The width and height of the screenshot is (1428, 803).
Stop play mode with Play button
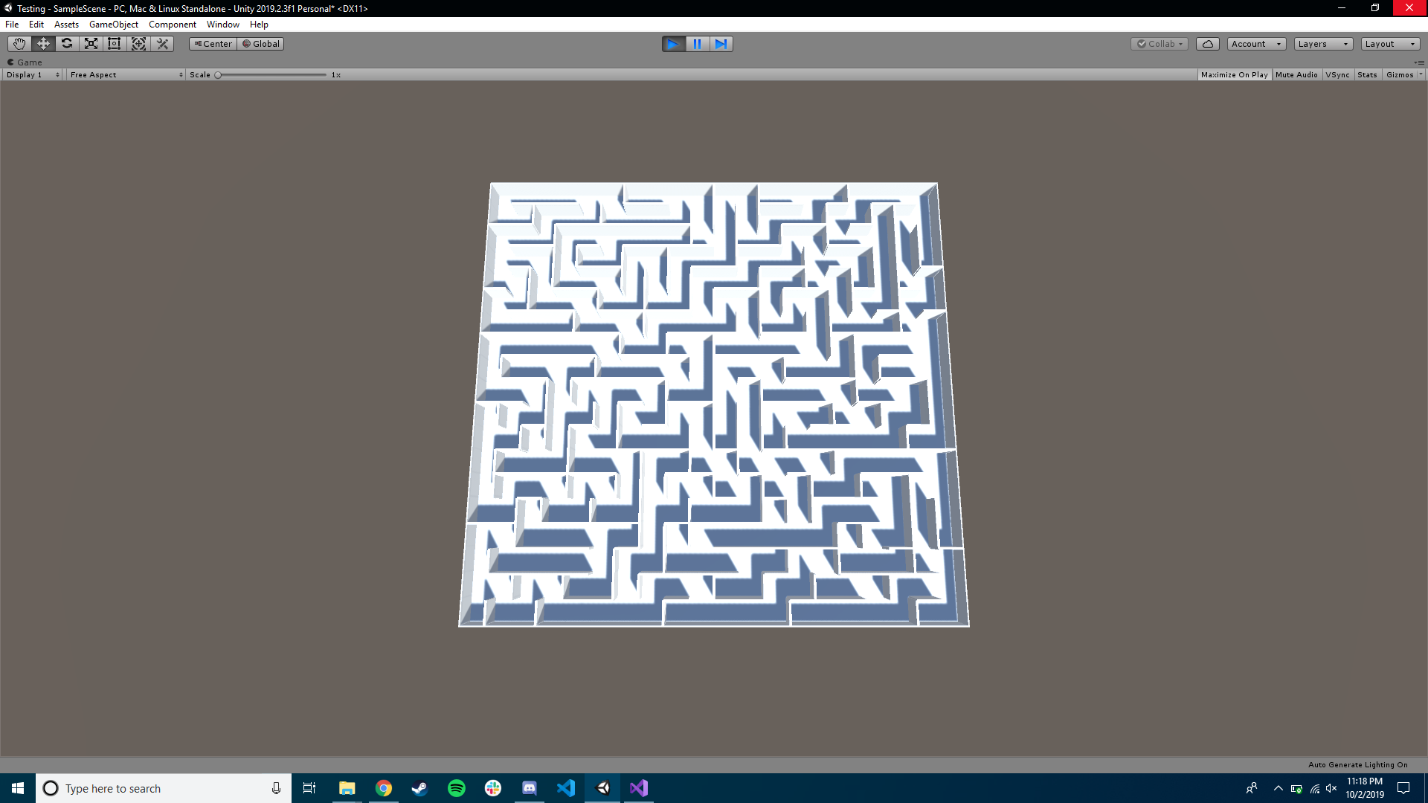673,44
